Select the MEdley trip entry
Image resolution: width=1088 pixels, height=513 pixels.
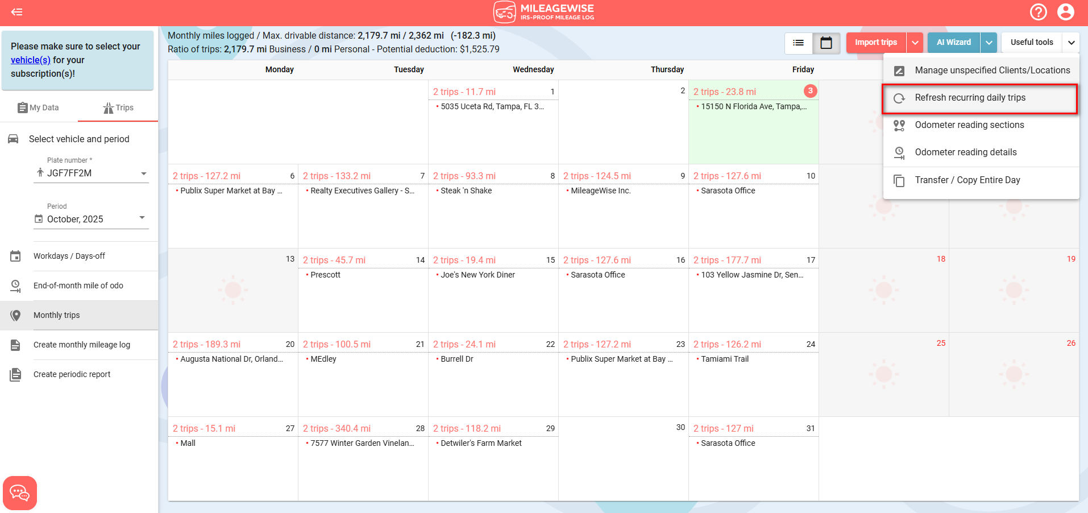pyautogui.click(x=323, y=359)
